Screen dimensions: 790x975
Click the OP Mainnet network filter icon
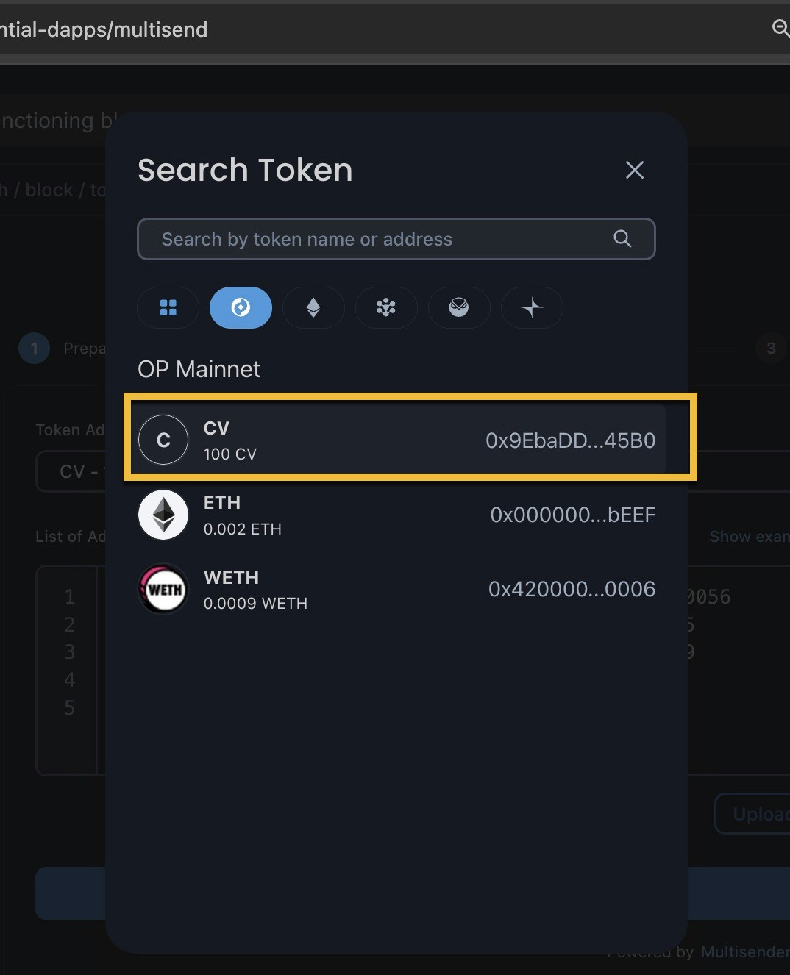(241, 308)
